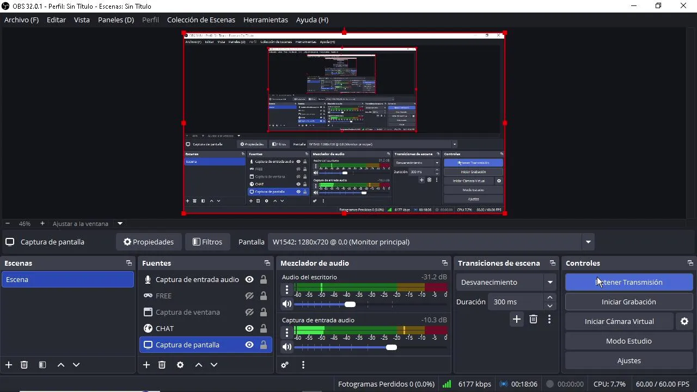Undock the Controles panel
Image resolution: width=697 pixels, height=392 pixels.
(690, 263)
